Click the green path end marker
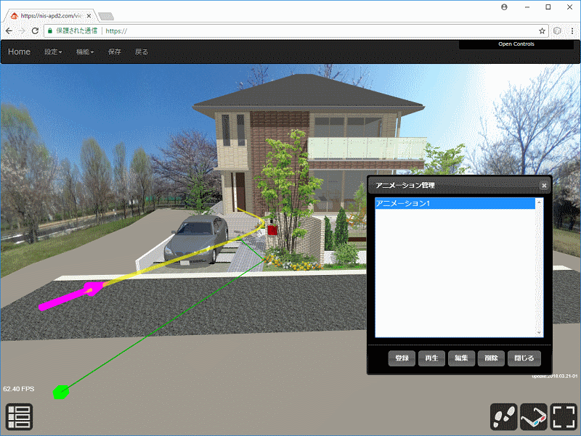The height and width of the screenshot is (436, 581). tap(61, 393)
